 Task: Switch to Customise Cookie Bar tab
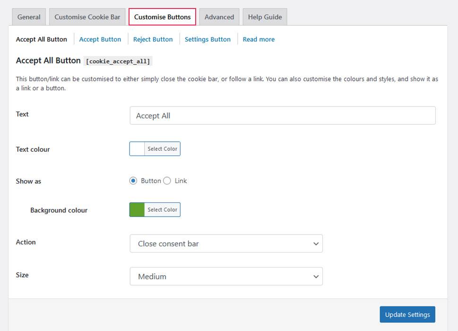click(87, 17)
